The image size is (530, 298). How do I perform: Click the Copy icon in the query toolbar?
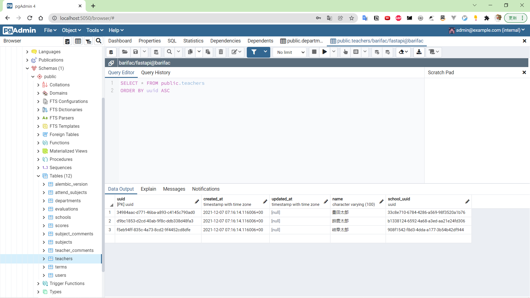pyautogui.click(x=190, y=52)
